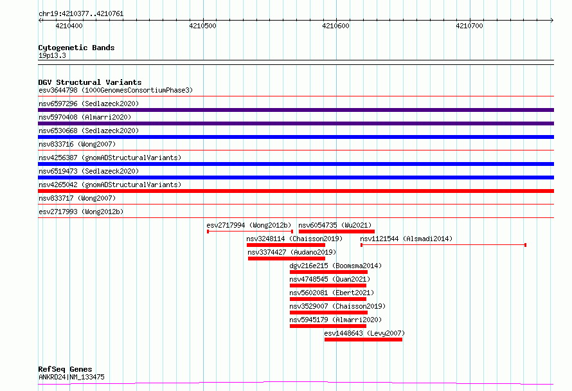This screenshot has width=572, height=391.
Task: Click the red bar under nsv6054735 (Wu2021)
Action: (x=337, y=232)
